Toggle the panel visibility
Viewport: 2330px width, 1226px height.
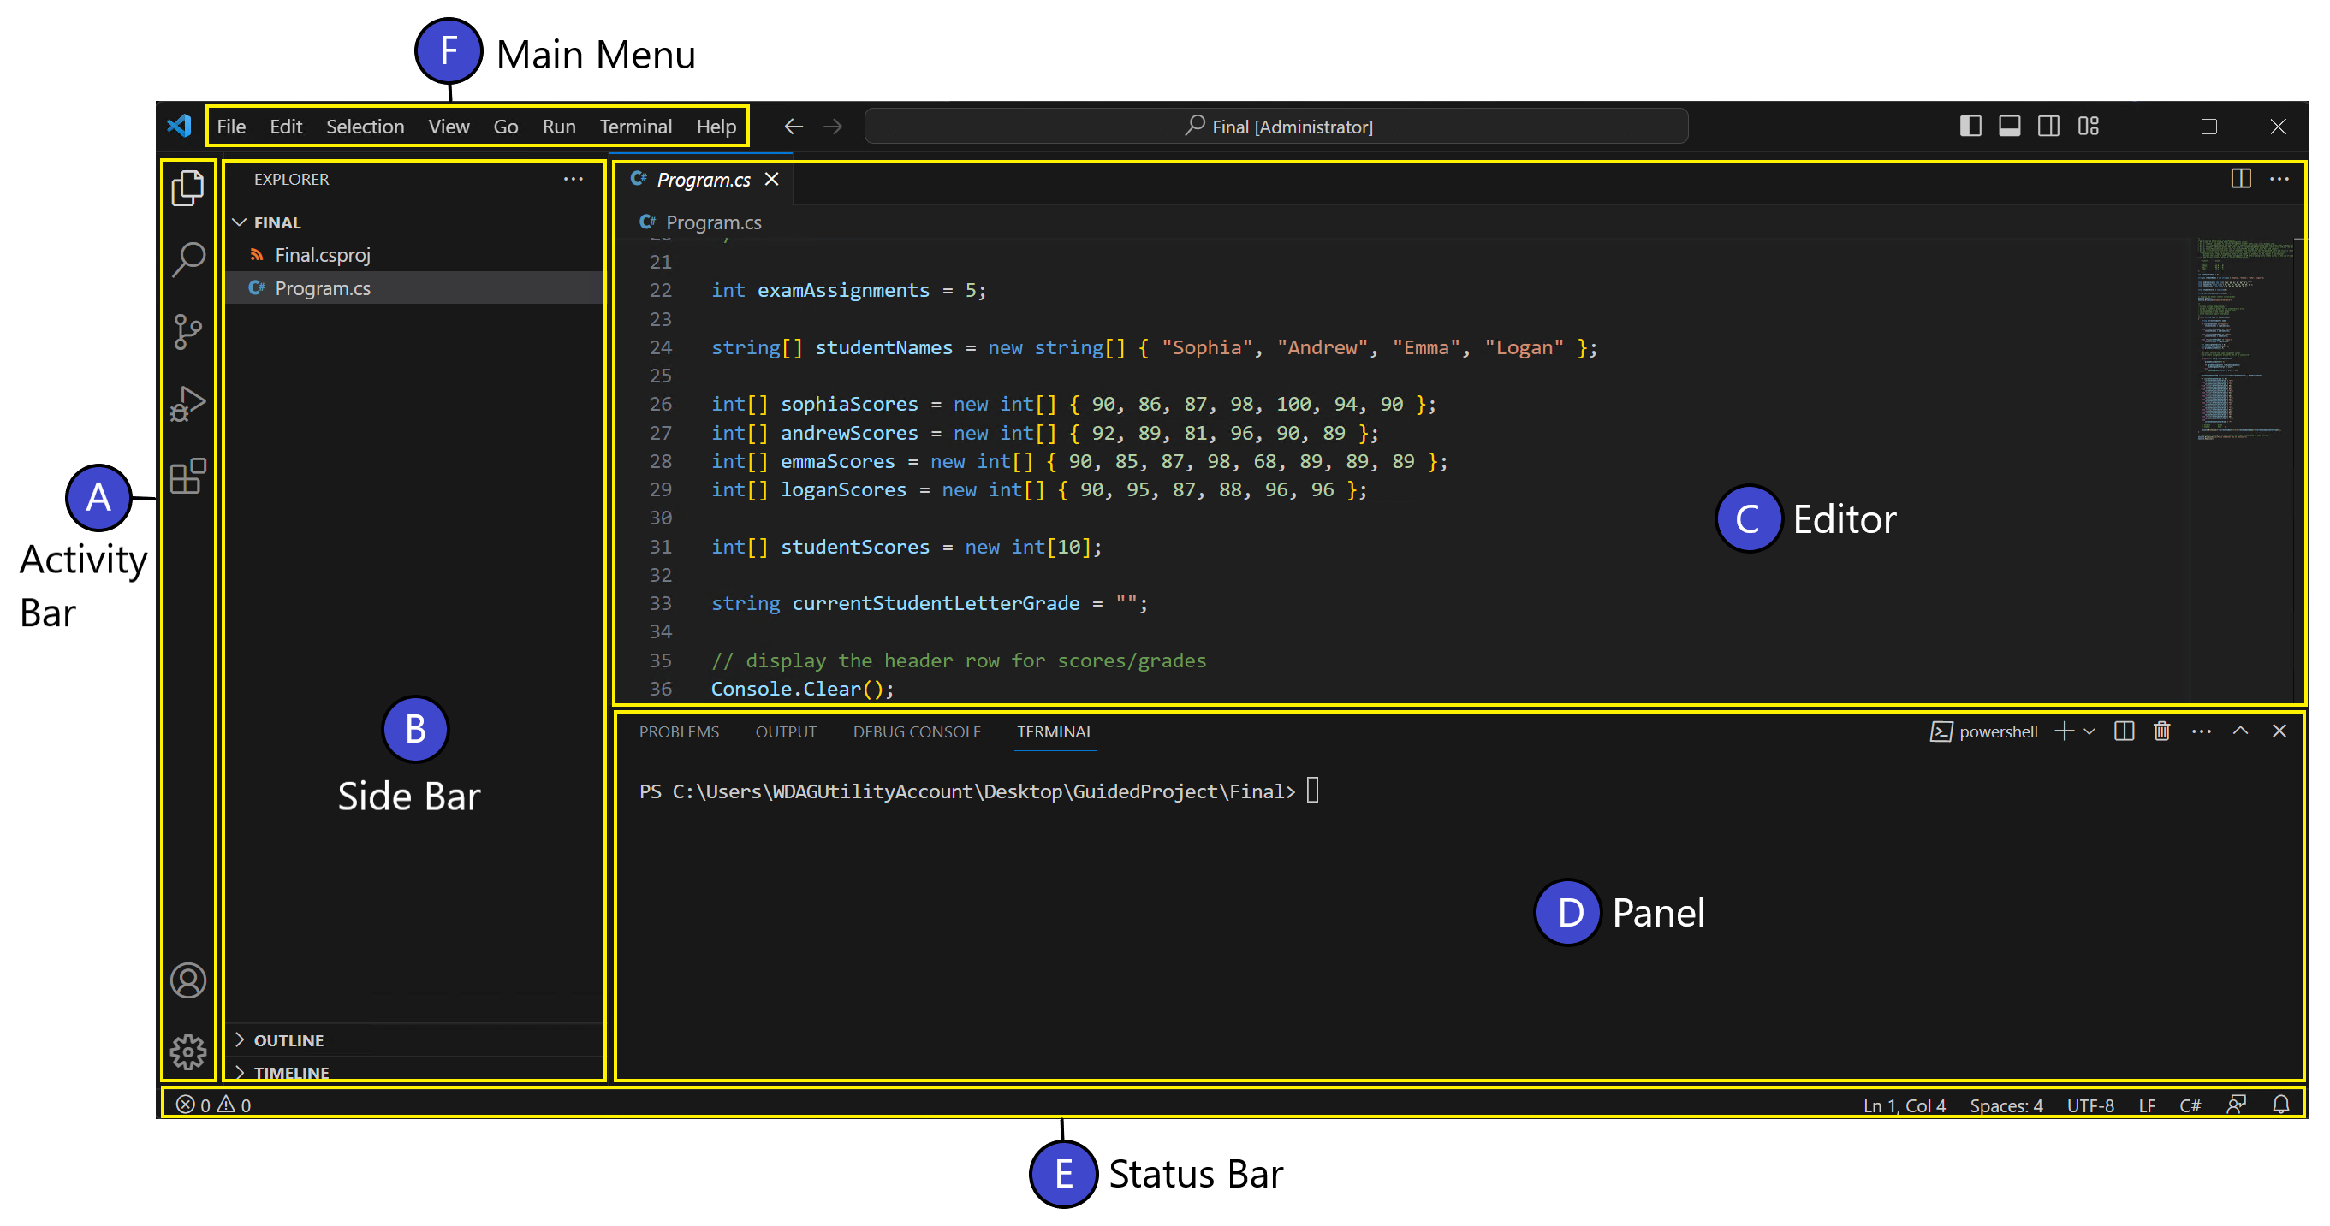[2009, 126]
